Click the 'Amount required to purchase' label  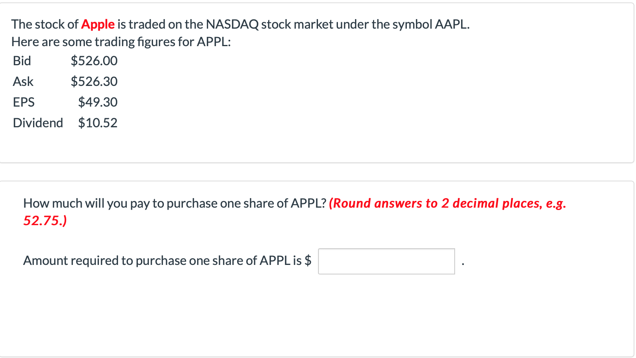click(163, 261)
